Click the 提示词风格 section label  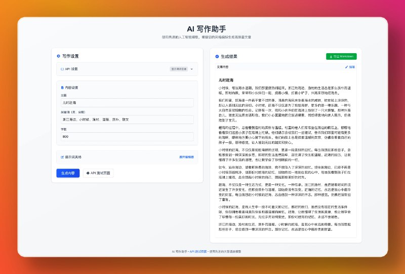click(73, 157)
